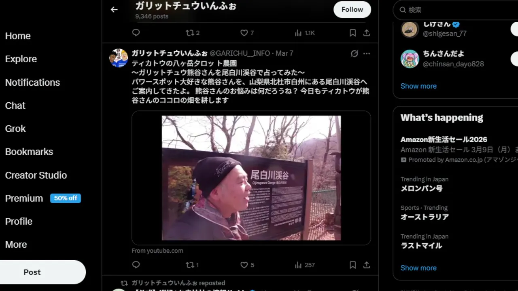Like the upper post with 7 likes

[247, 33]
